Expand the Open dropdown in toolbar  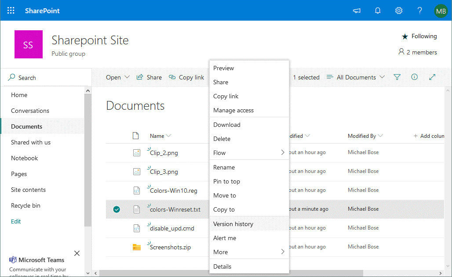pos(118,77)
